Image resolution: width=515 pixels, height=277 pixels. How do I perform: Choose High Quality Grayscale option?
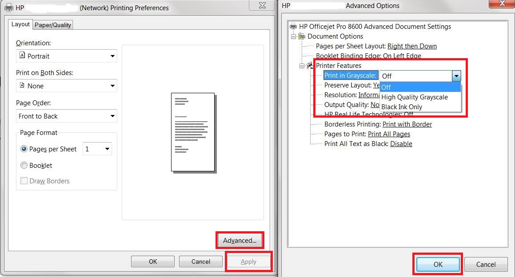(x=420, y=97)
